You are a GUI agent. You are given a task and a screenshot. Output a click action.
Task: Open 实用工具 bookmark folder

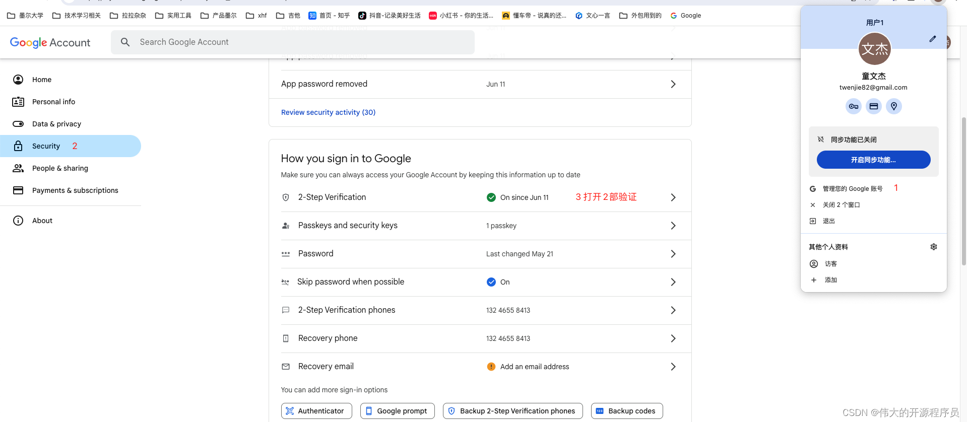click(x=173, y=16)
